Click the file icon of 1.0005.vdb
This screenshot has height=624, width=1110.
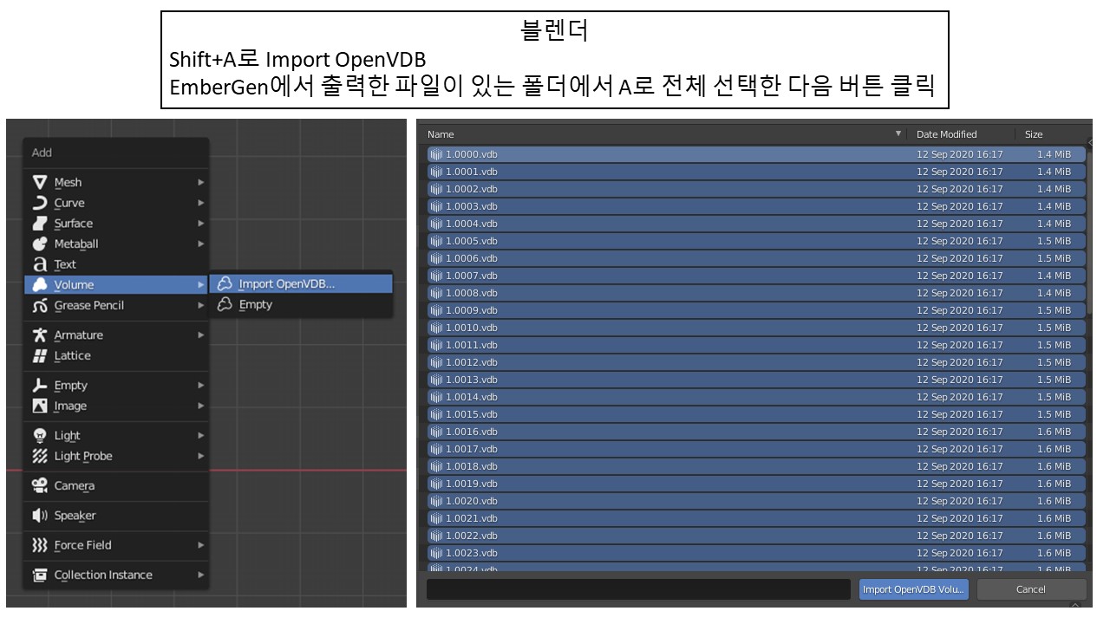pos(436,241)
